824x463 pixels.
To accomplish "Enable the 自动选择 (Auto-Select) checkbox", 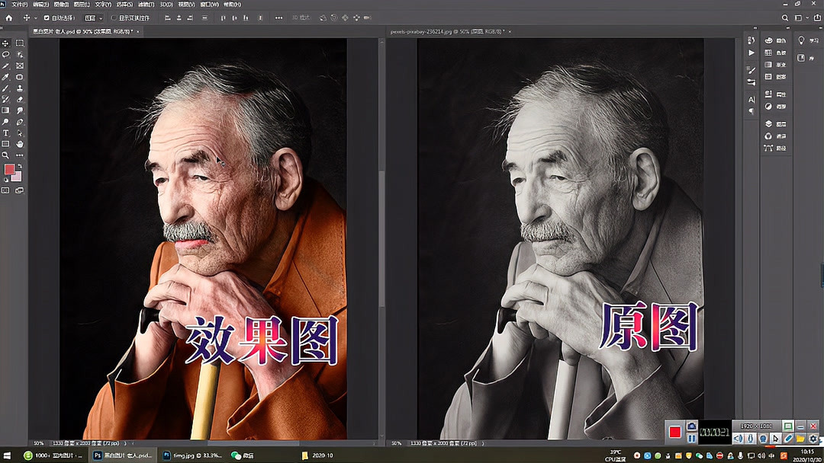I will click(x=47, y=18).
